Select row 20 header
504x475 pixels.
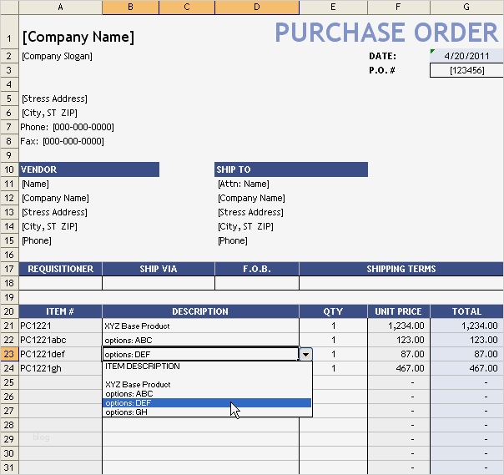tap(9, 311)
